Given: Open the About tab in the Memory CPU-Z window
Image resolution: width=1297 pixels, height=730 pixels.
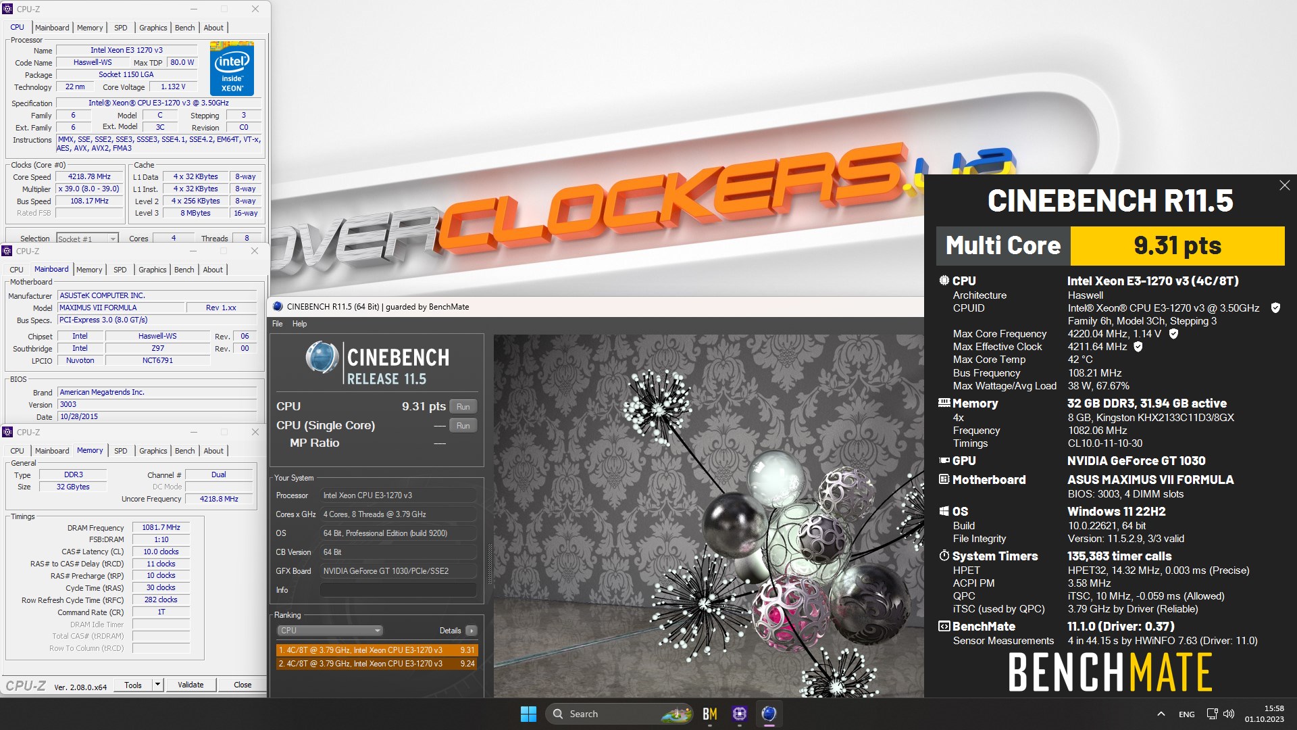Looking at the screenshot, I should (x=213, y=451).
